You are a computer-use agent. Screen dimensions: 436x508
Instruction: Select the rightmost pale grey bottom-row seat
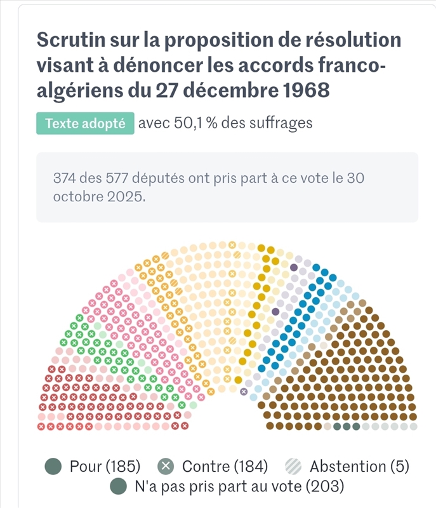pos(414,427)
